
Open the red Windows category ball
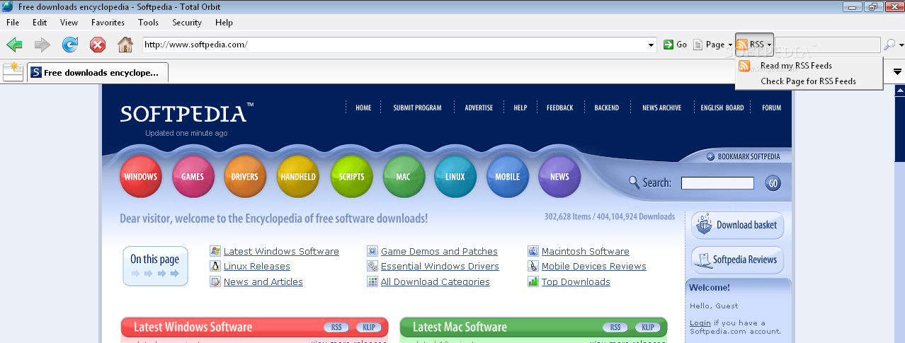point(140,176)
